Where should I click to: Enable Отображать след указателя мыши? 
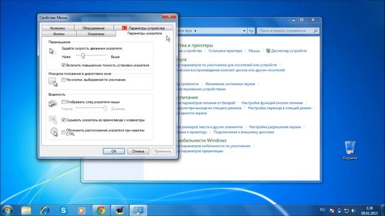pyautogui.click(x=63, y=101)
